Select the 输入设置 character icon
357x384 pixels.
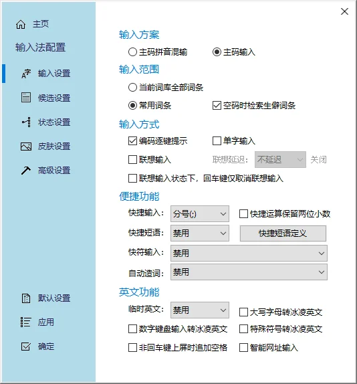click(x=26, y=74)
